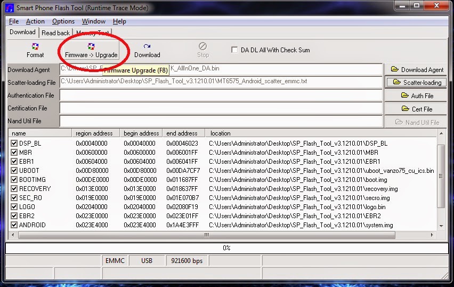The image size is (454, 287).
Task: Sort by the end address column header
Action: (184, 133)
